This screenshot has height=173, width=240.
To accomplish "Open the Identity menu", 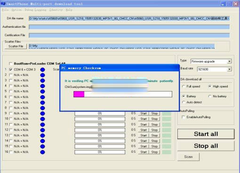I will [x=56, y=10].
